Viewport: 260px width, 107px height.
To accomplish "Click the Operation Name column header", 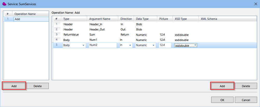I will 31,14.
